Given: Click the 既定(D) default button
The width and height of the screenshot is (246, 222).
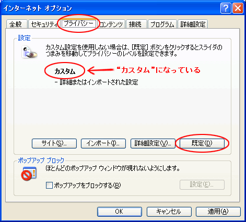Looking at the screenshot, I should [202, 143].
